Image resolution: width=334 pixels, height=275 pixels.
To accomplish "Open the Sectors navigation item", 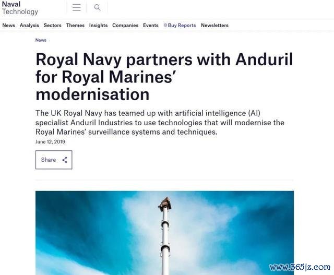I will [x=53, y=26].
